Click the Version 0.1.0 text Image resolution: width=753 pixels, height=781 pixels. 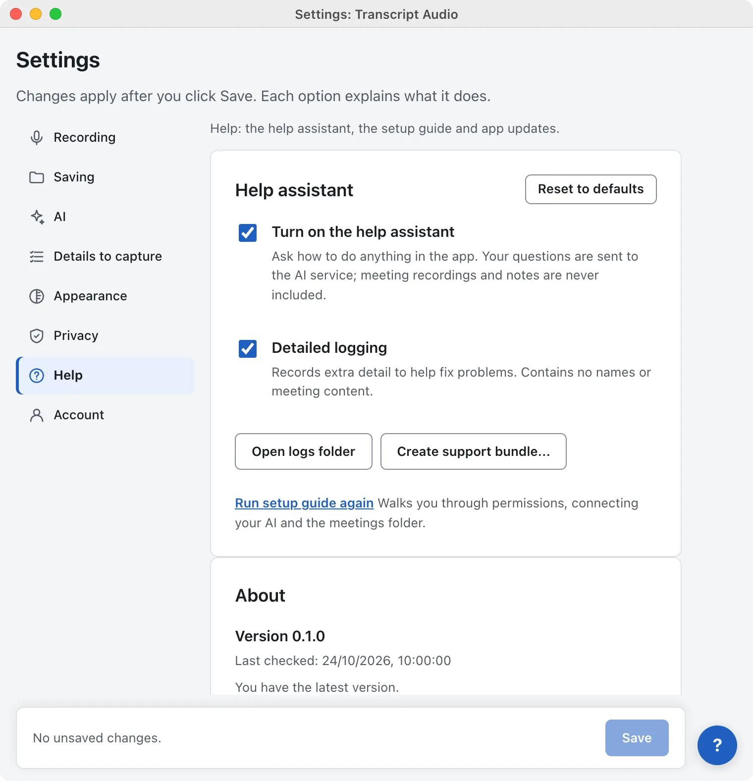[x=280, y=636]
